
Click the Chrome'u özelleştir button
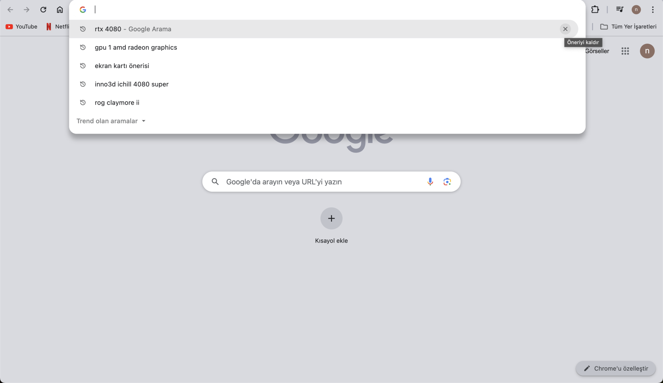(615, 368)
